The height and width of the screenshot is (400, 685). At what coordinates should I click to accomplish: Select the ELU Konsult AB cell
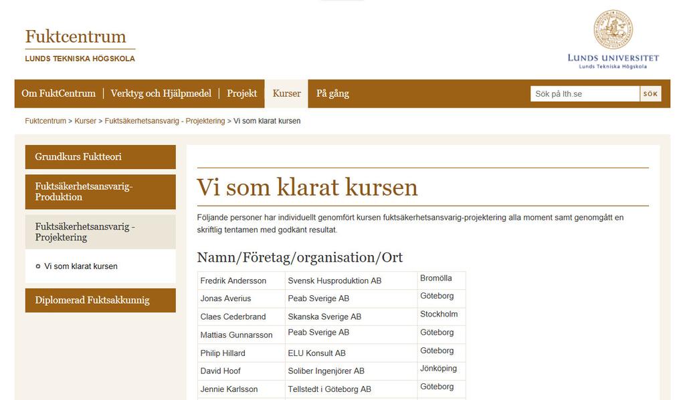351,353
